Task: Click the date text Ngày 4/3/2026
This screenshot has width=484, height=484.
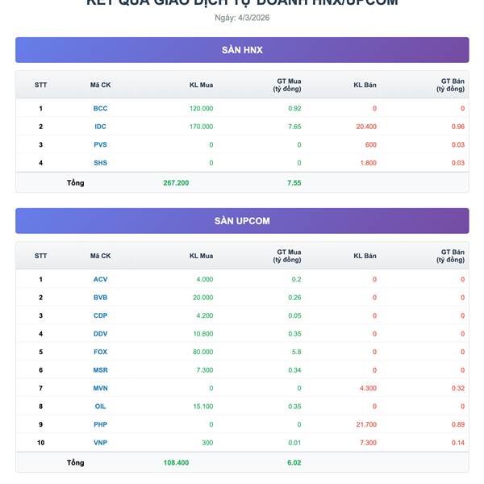Action: point(242,18)
